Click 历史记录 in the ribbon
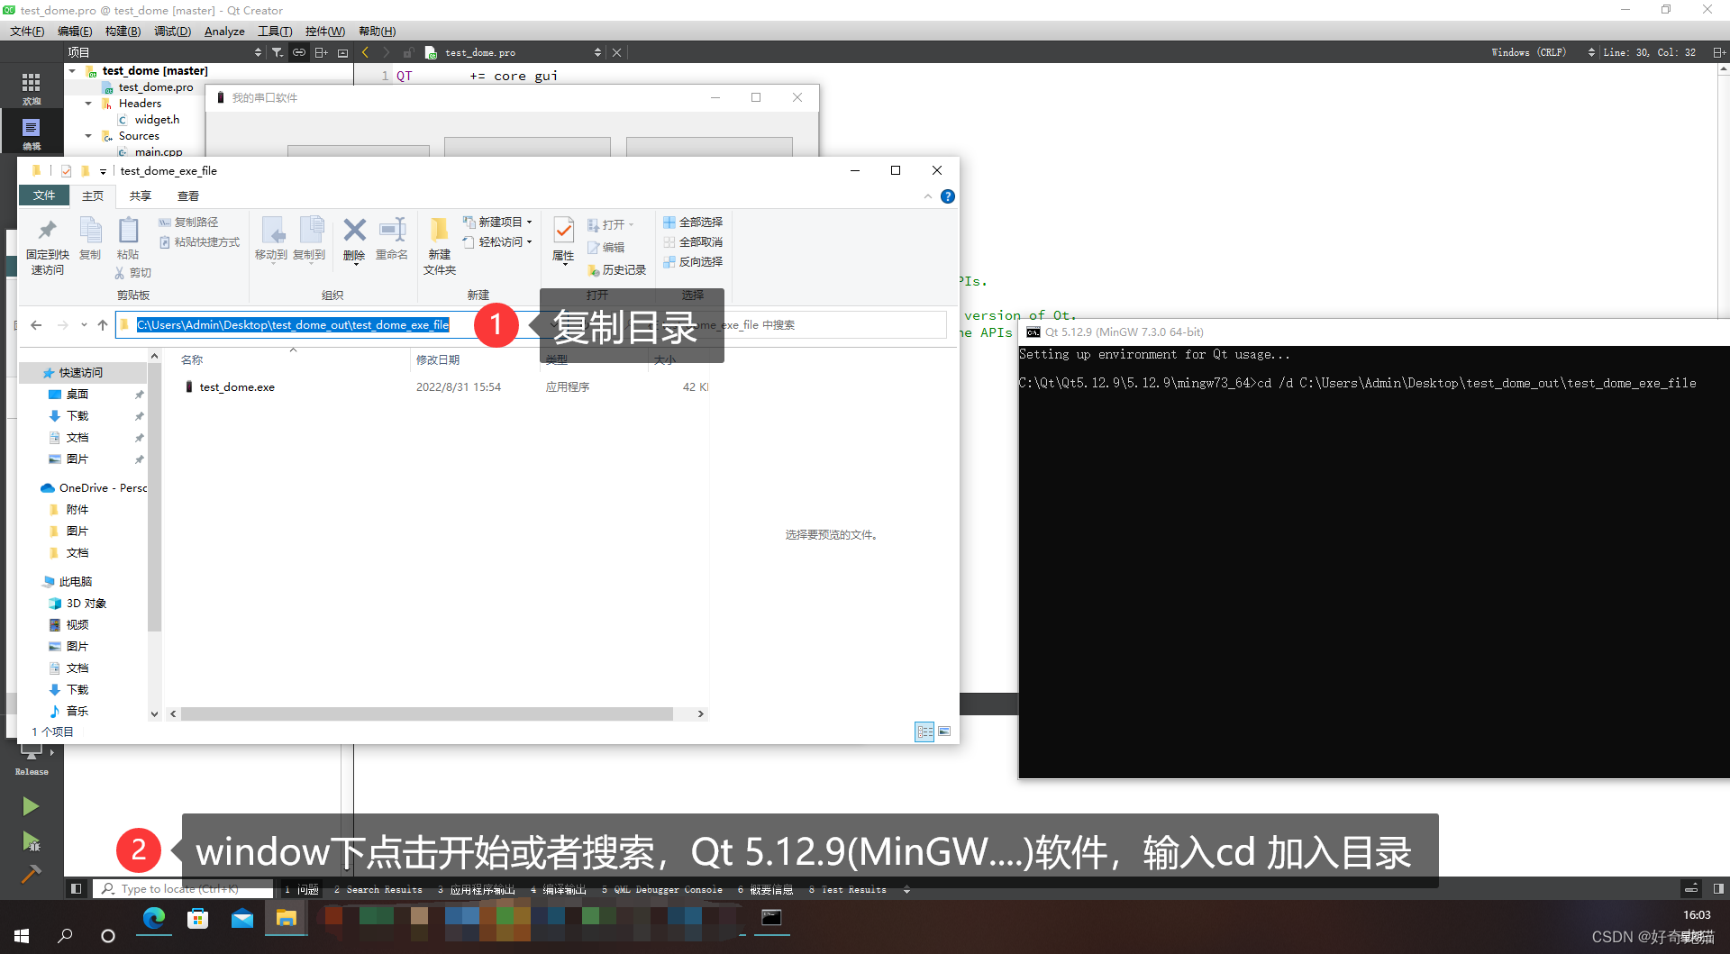1730x954 pixels. (x=617, y=270)
